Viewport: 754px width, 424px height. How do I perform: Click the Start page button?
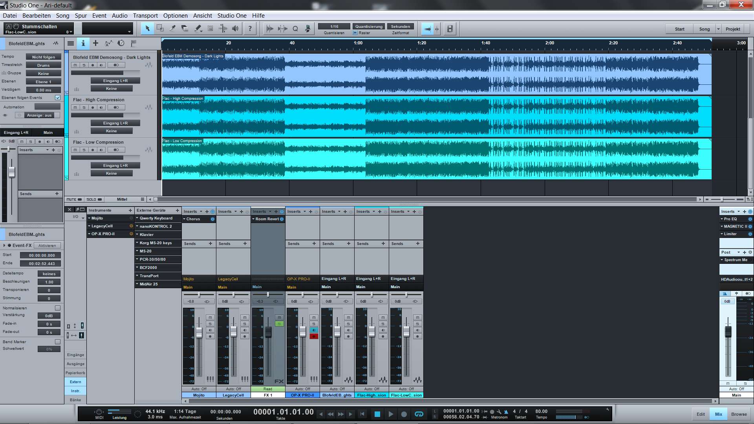680,29
